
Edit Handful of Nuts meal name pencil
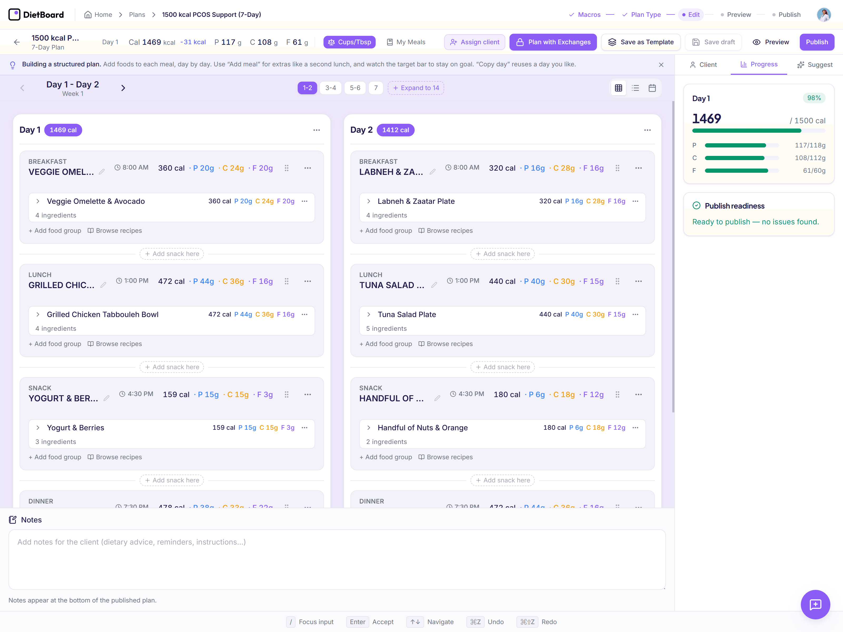(x=437, y=398)
